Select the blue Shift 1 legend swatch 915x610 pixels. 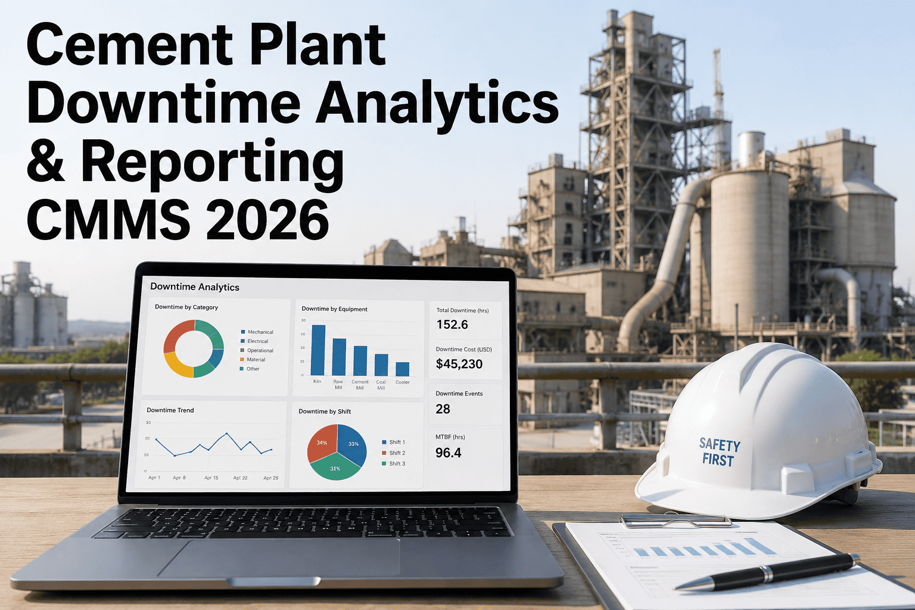384,442
